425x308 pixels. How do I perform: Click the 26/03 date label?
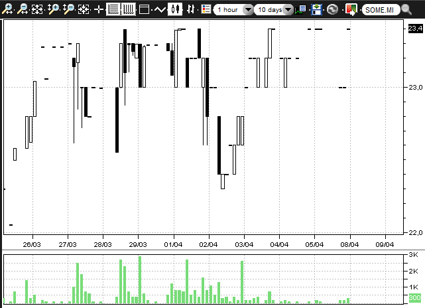pos(32,244)
